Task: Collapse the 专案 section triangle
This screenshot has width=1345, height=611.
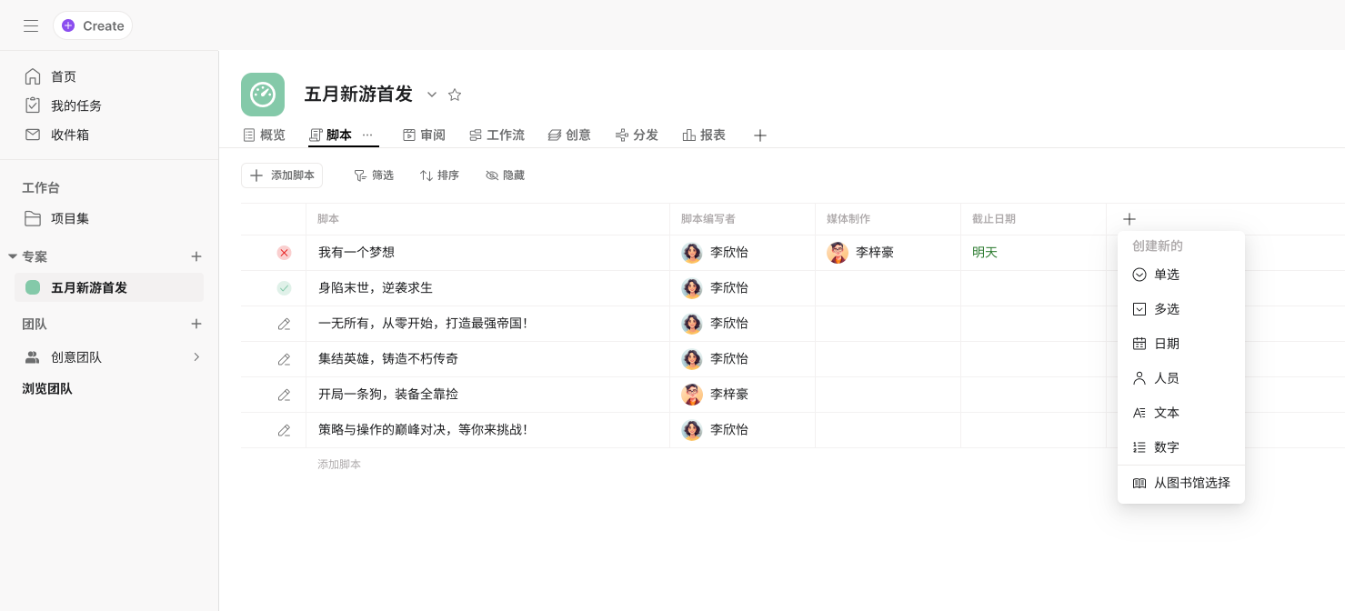Action: pyautogui.click(x=13, y=256)
